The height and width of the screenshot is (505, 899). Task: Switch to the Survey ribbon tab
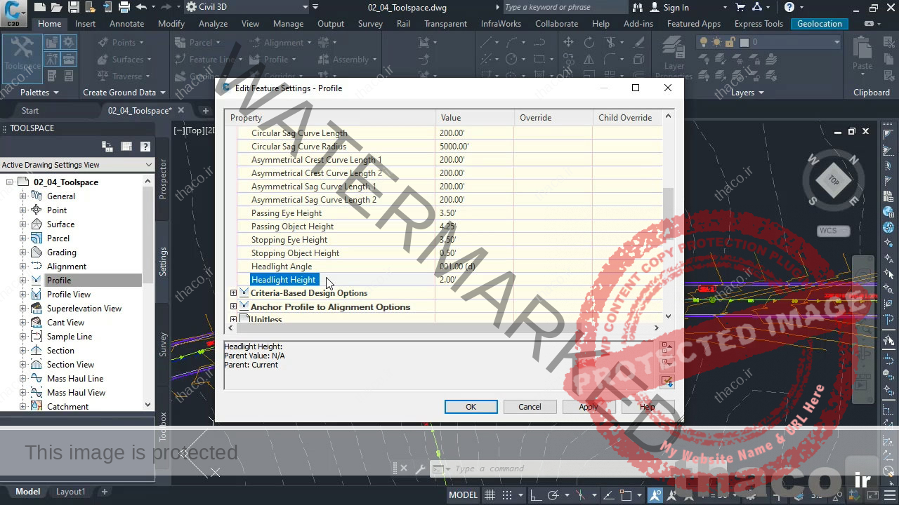[x=370, y=24]
